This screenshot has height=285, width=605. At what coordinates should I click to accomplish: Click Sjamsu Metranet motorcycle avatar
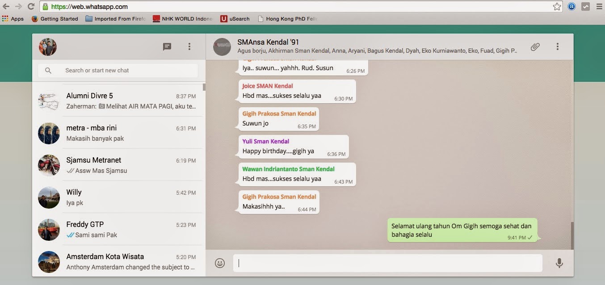tap(49, 165)
